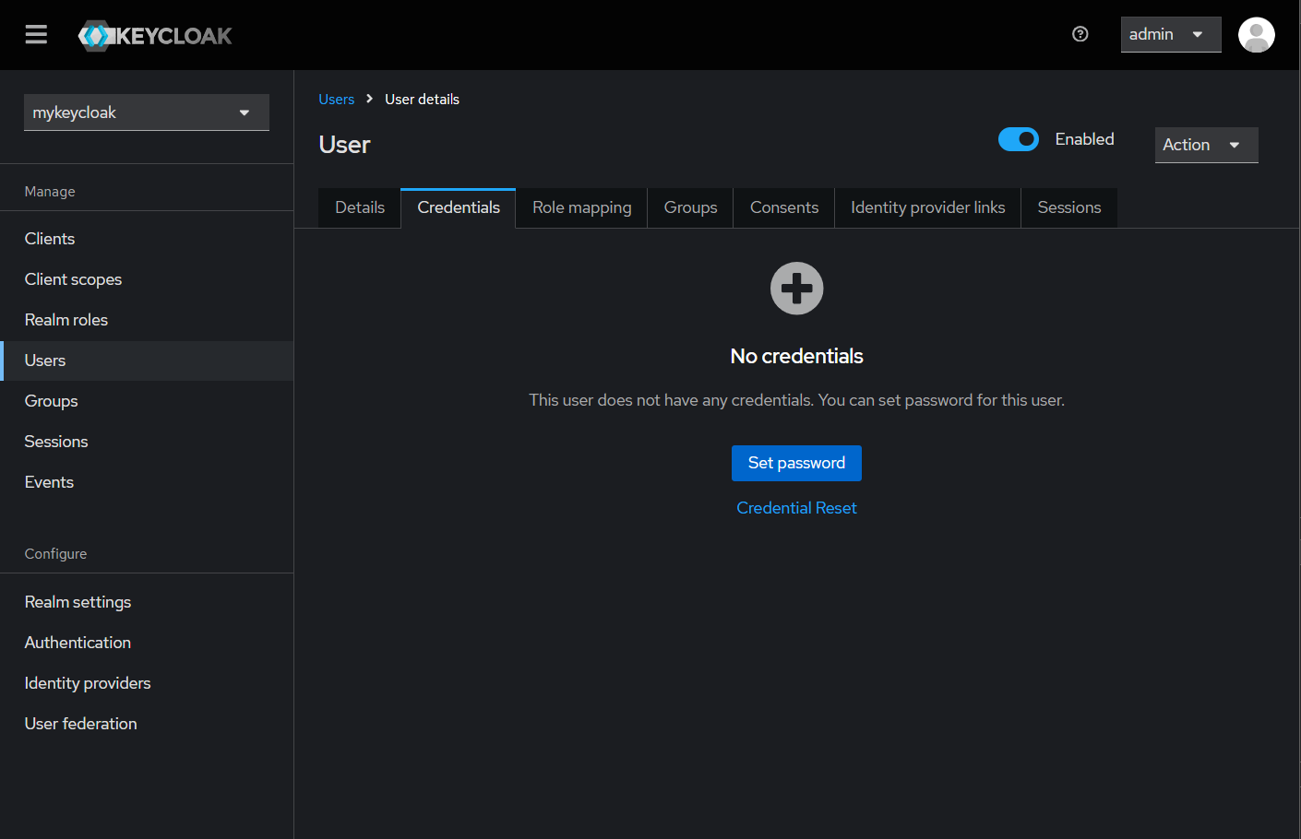Expand the admin account menu
The width and height of the screenshot is (1301, 839).
tap(1171, 33)
